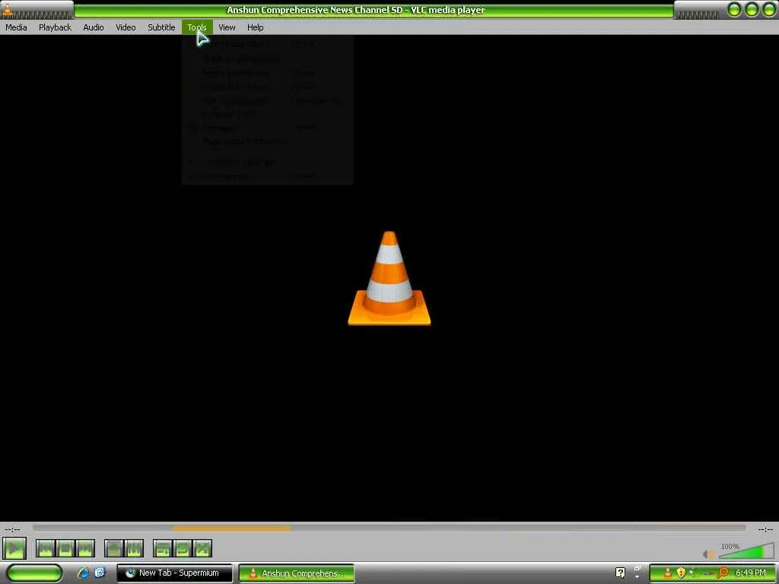Toggle fullscreen video button
This screenshot has height=584, width=779.
(114, 549)
